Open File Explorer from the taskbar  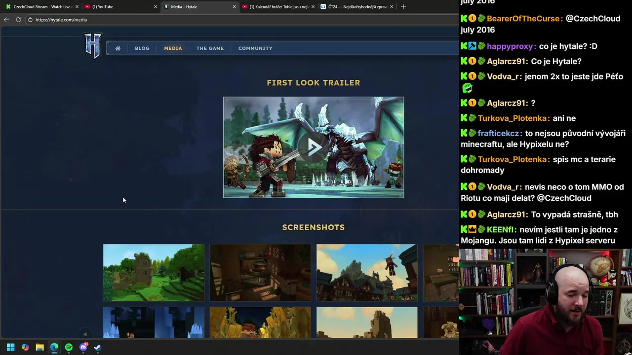pyautogui.click(x=39, y=347)
